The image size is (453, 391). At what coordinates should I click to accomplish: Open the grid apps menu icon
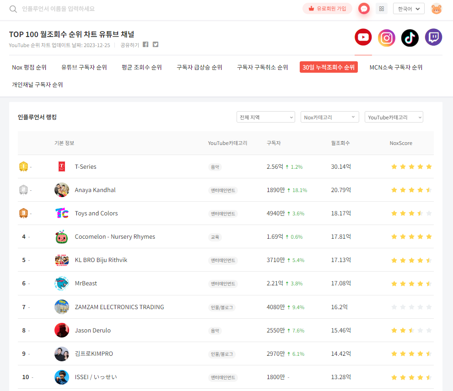(381, 9)
